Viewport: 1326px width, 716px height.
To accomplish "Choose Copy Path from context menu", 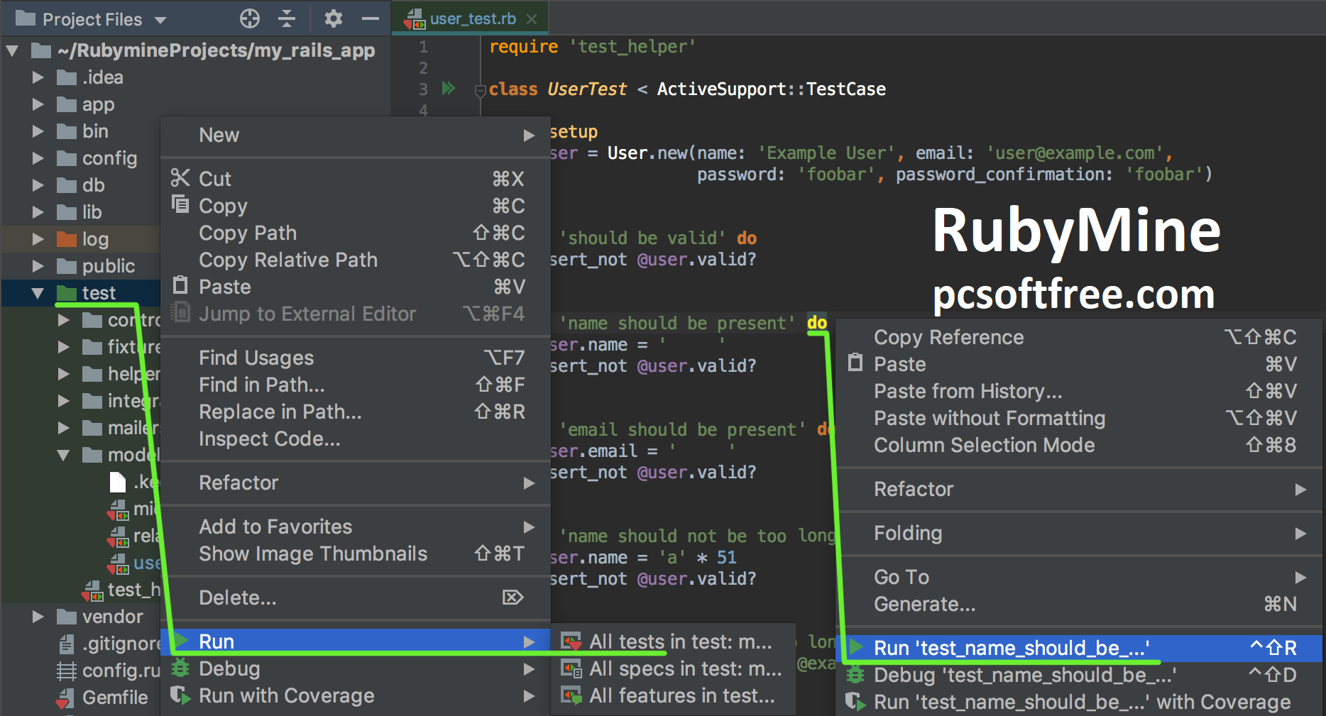I will 356,233.
